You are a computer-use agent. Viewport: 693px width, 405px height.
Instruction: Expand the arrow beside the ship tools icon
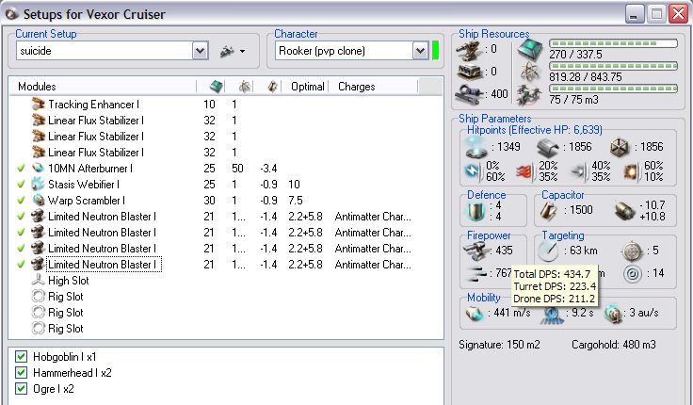click(242, 51)
